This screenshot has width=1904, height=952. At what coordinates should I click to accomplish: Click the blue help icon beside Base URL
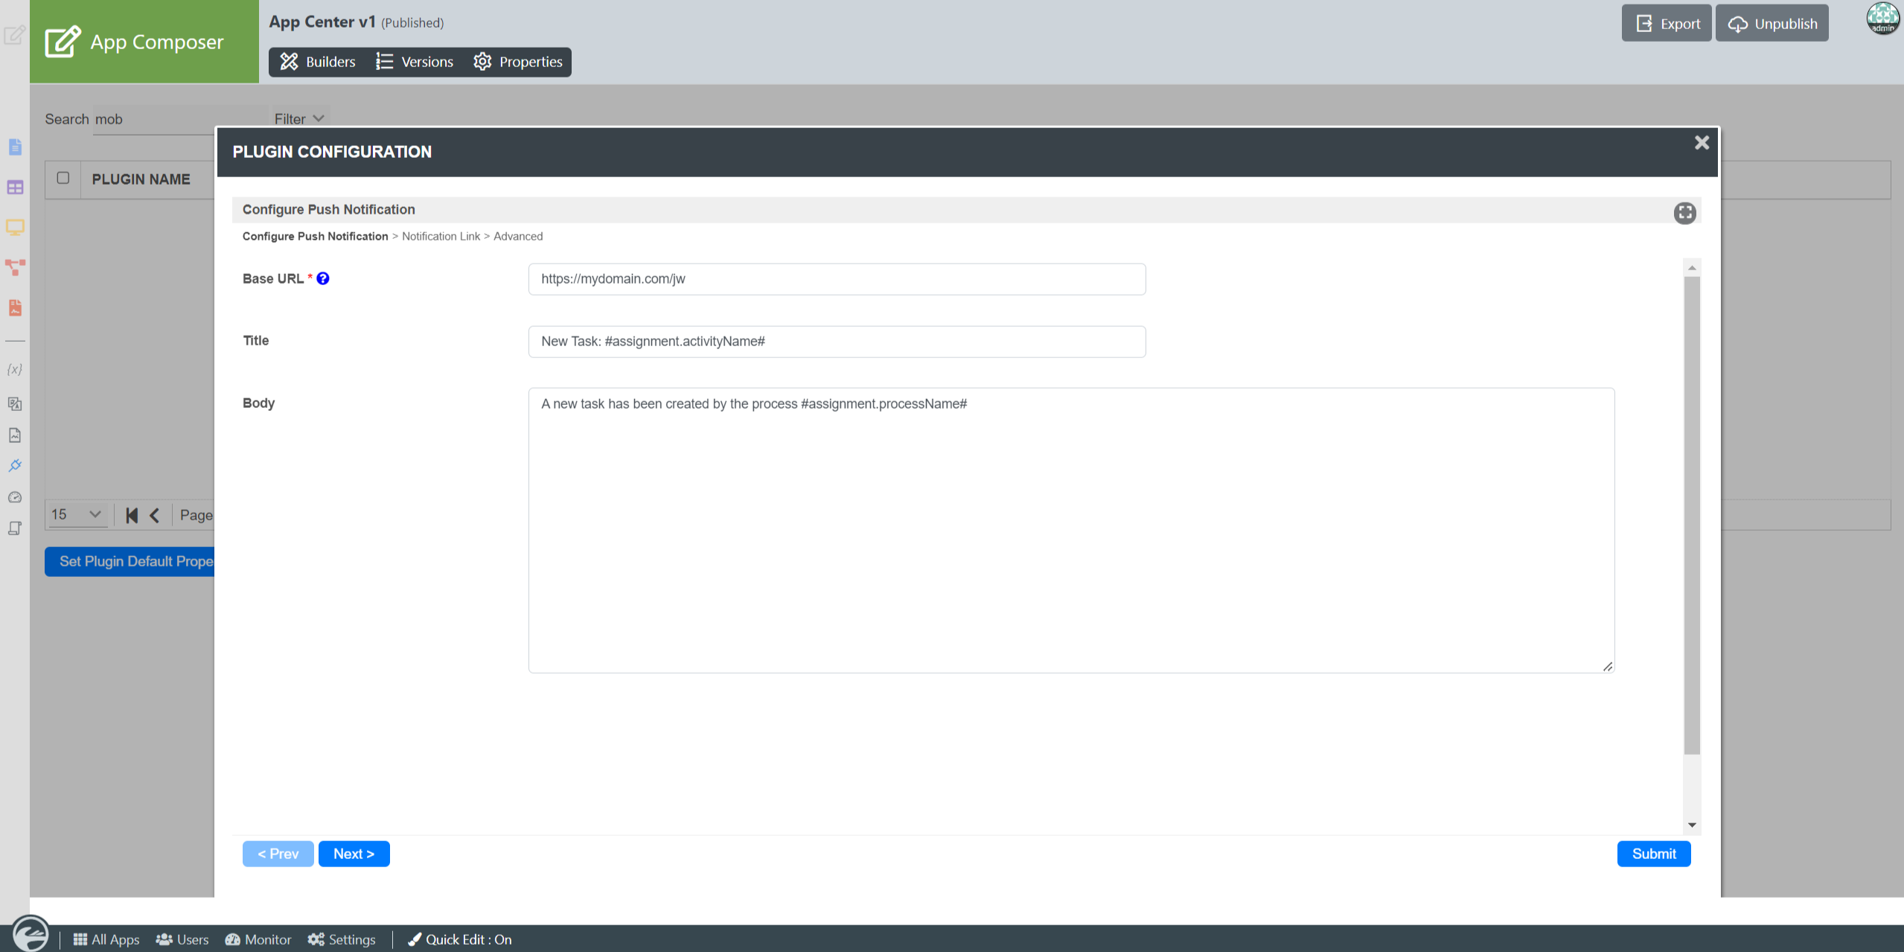[x=323, y=278]
